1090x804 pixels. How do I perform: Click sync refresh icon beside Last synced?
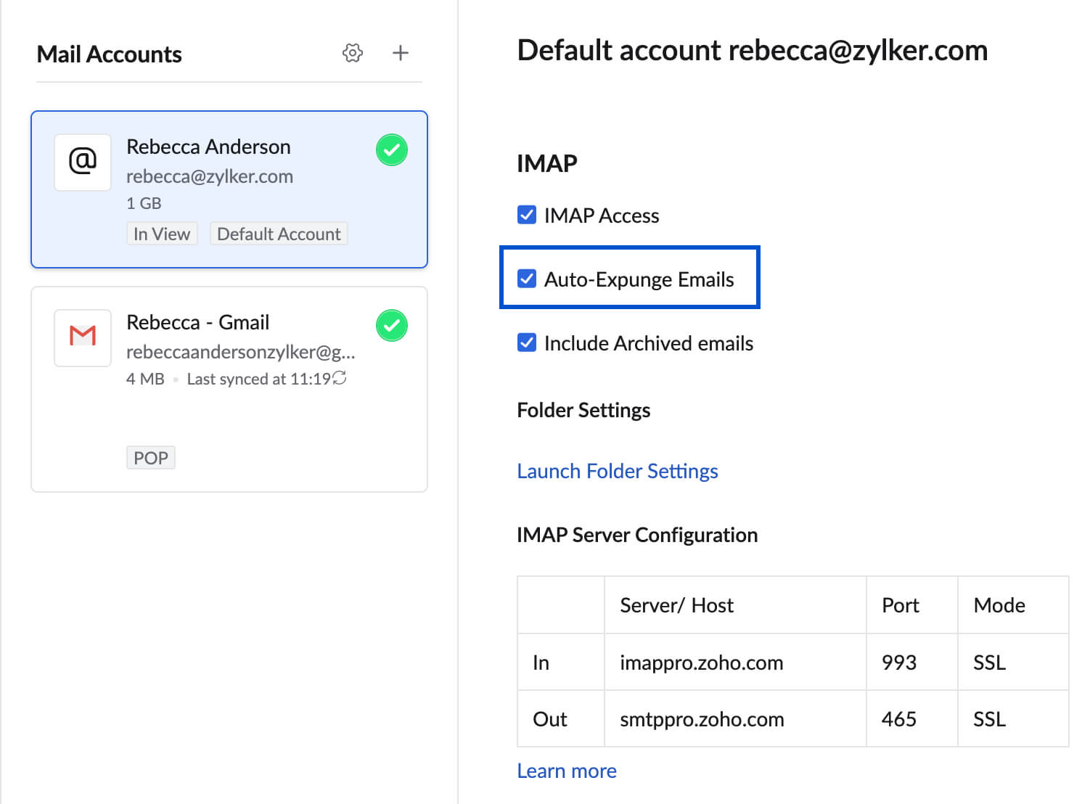(340, 378)
